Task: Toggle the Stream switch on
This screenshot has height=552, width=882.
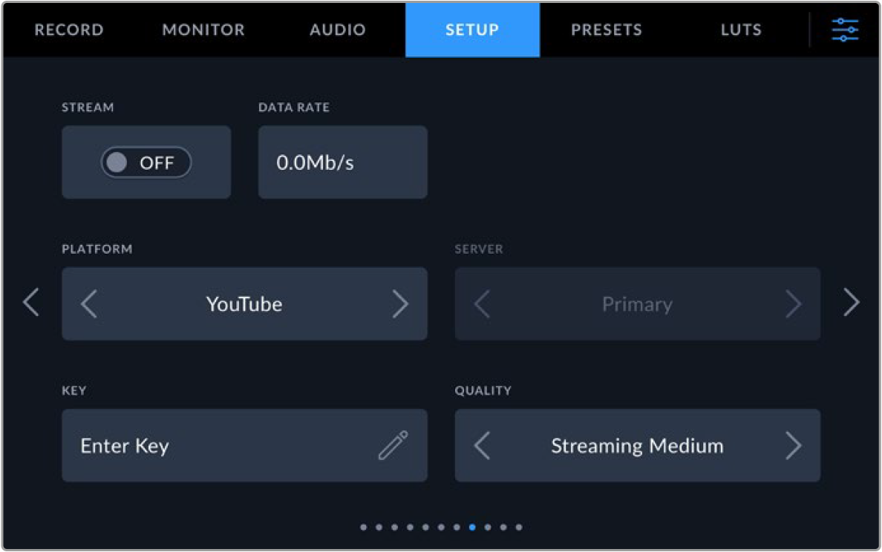Action: tap(146, 162)
